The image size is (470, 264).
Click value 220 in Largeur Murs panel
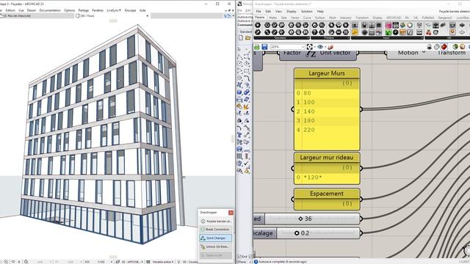(x=309, y=130)
